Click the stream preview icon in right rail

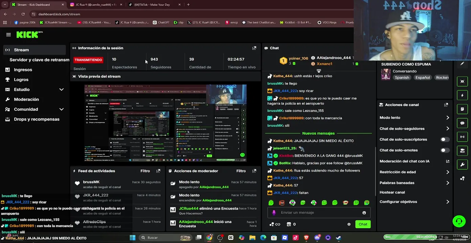tap(462, 81)
